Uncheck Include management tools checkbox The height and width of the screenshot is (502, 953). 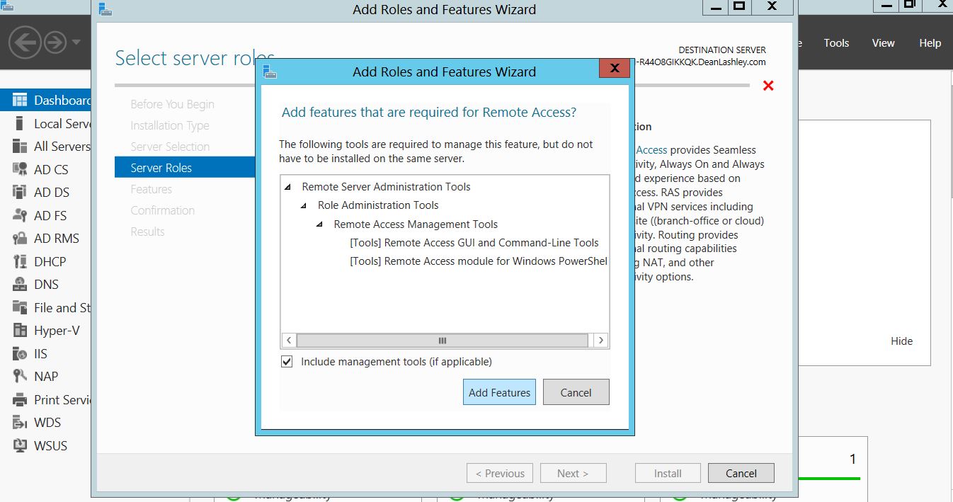pyautogui.click(x=287, y=362)
